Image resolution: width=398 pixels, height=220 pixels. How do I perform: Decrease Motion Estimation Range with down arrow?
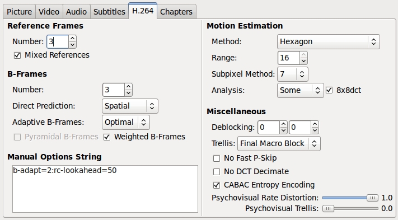303,61
